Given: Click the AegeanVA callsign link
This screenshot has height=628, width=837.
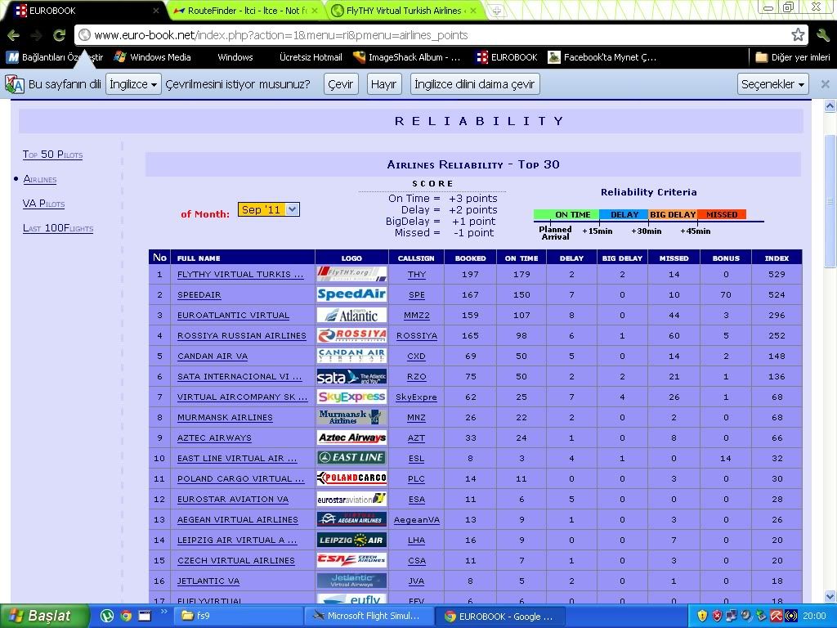Looking at the screenshot, I should click(416, 520).
